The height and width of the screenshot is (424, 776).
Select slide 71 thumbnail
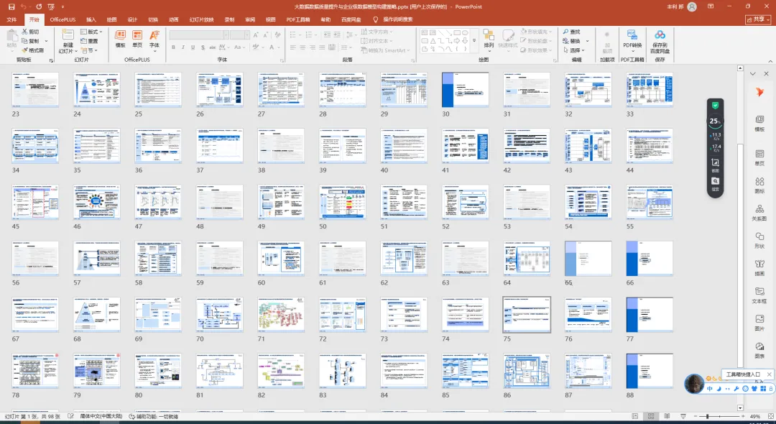(281, 315)
